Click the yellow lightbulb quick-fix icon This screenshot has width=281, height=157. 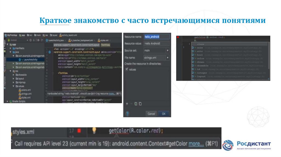pyautogui.click(x=94, y=131)
